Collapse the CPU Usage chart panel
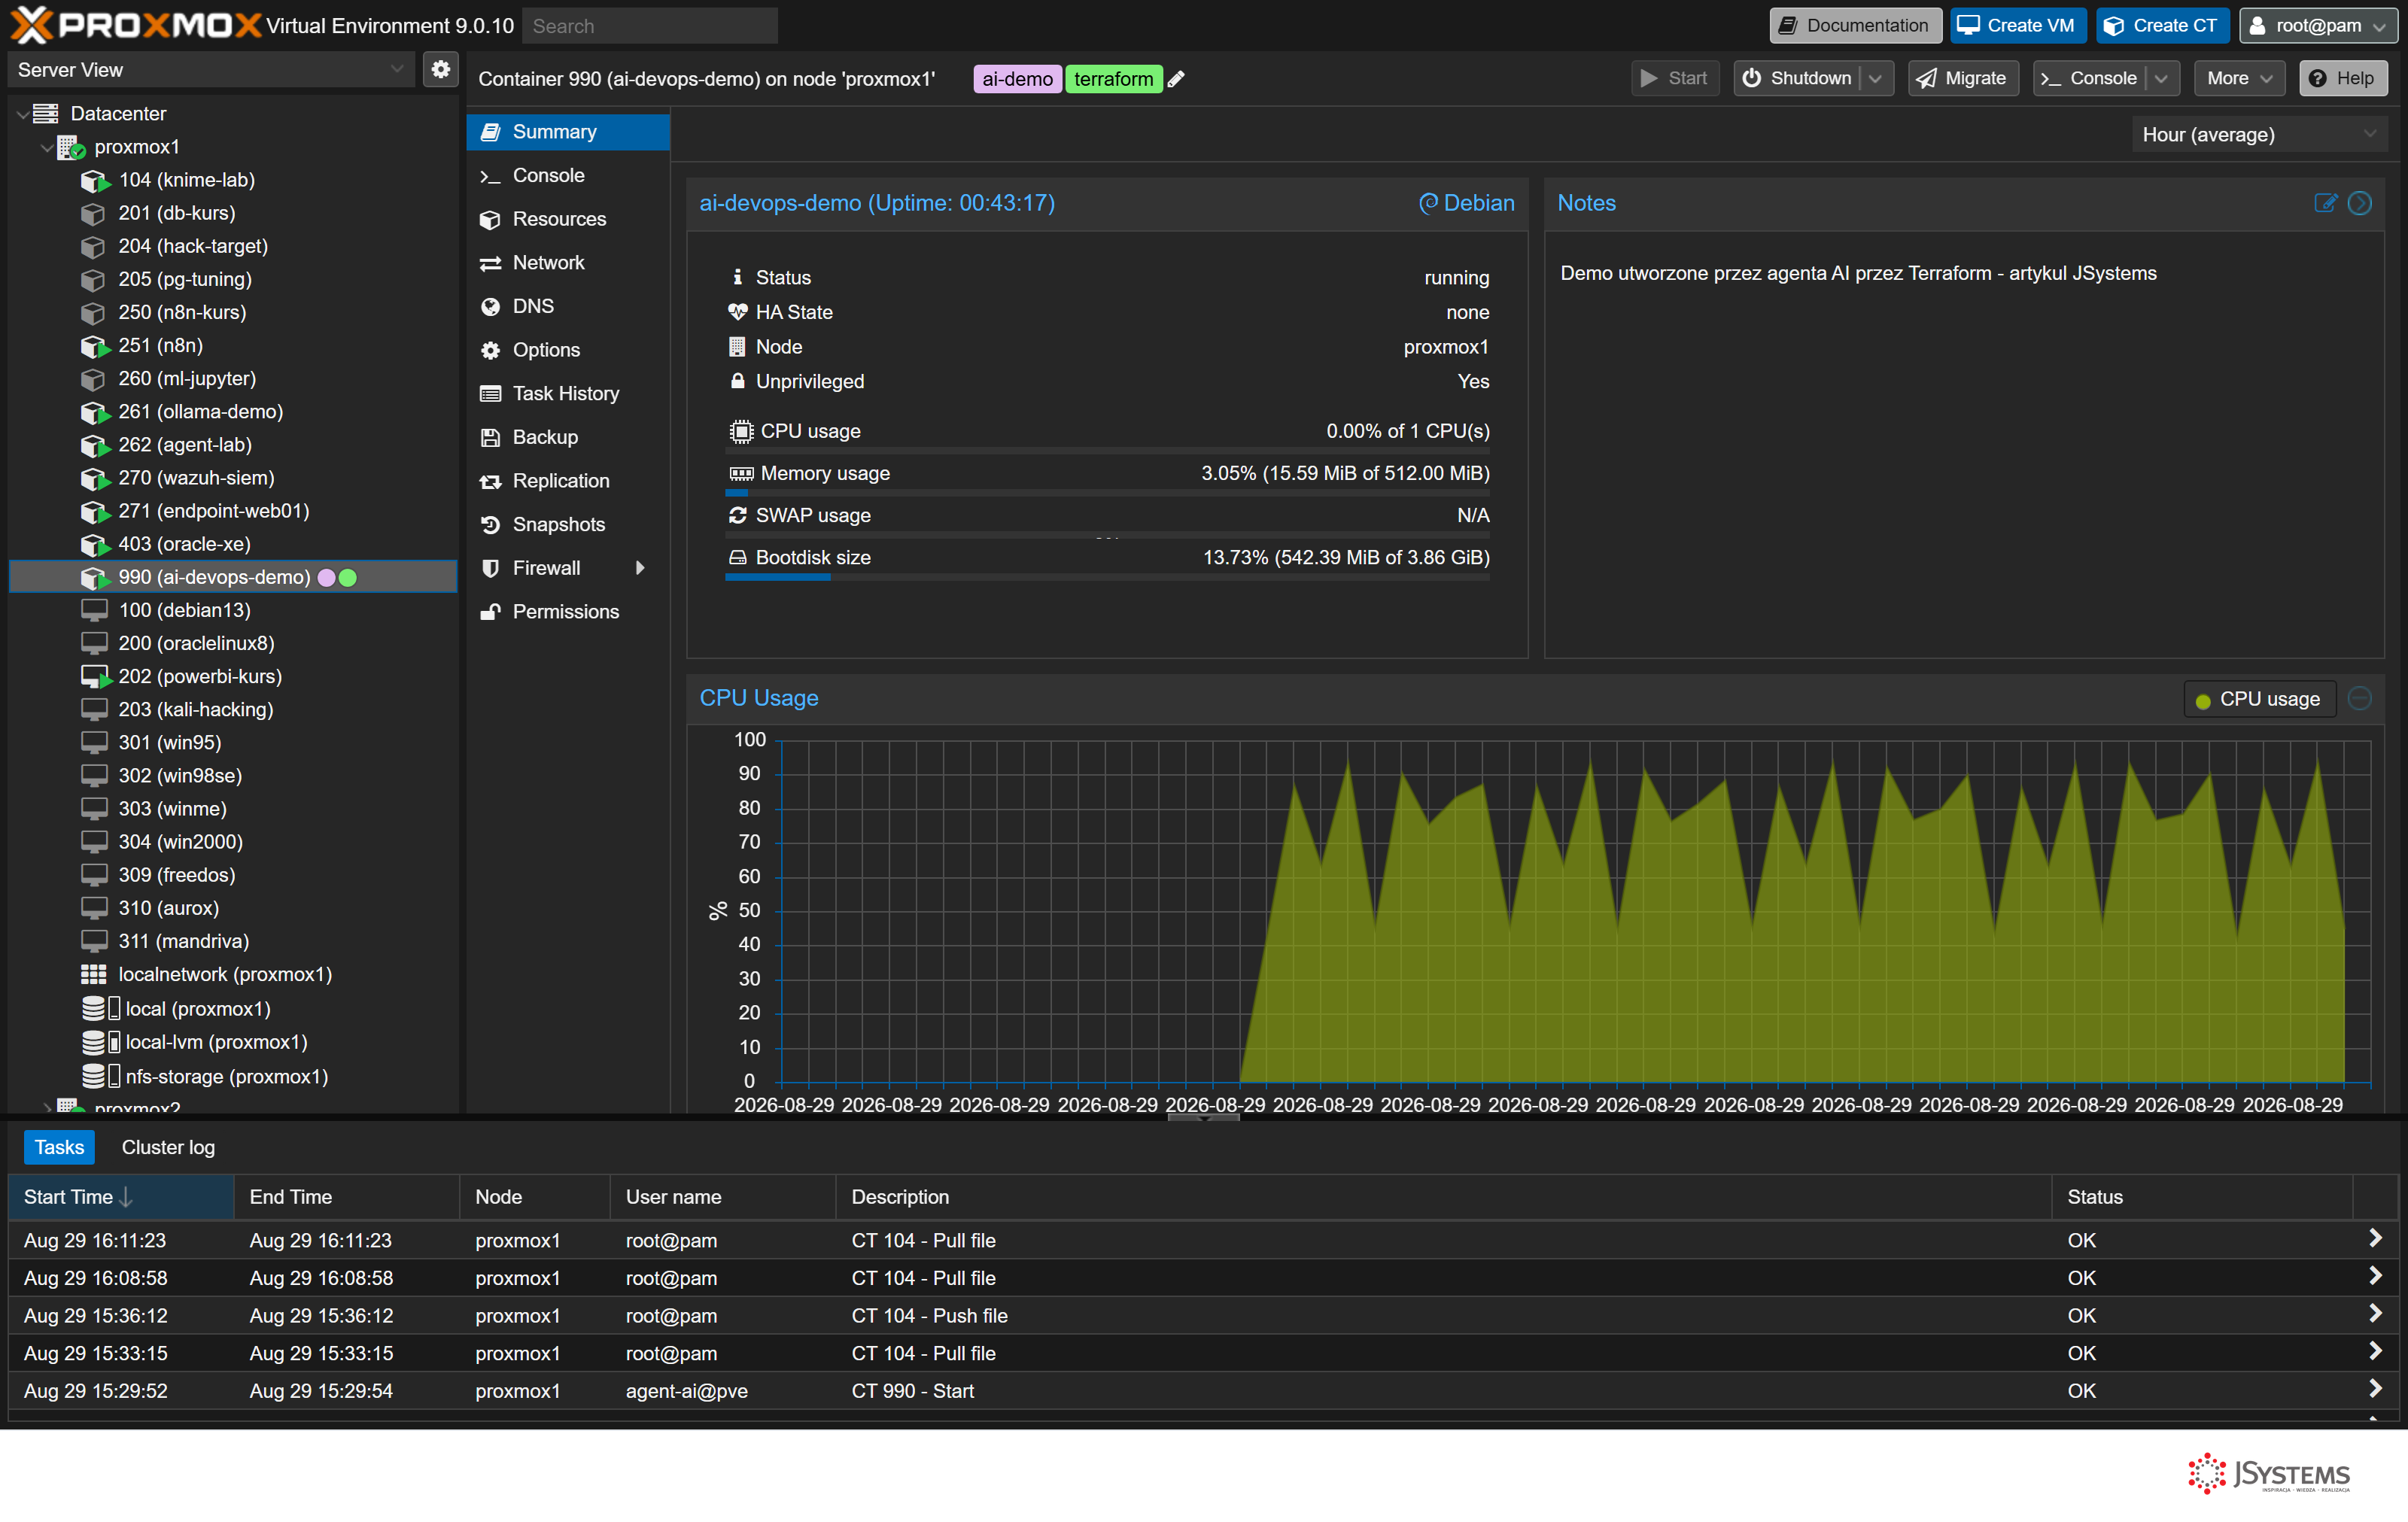This screenshot has height=1522, width=2408. [2360, 698]
